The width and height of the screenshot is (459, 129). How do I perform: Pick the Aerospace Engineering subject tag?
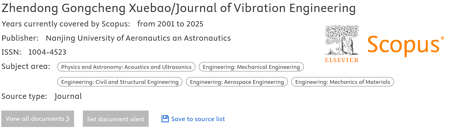point(237,82)
